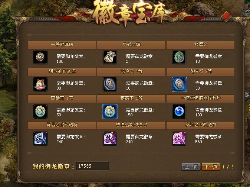The height and width of the screenshot is (187, 250).
Task: Select the 高阶名将改造符 title bar
Action: 200,125
